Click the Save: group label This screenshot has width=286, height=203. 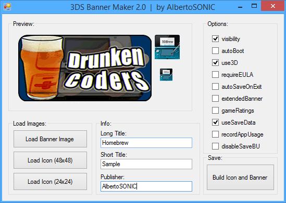click(215, 158)
